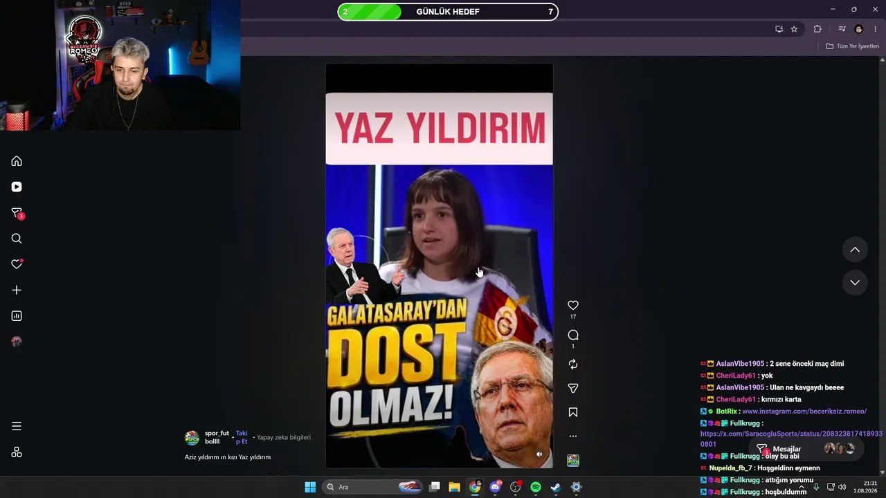Open File Explorer from taskbar

click(x=455, y=487)
